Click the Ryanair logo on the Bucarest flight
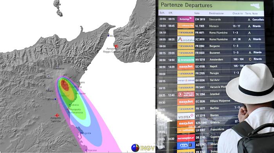The image size is (274, 153). [186, 53]
